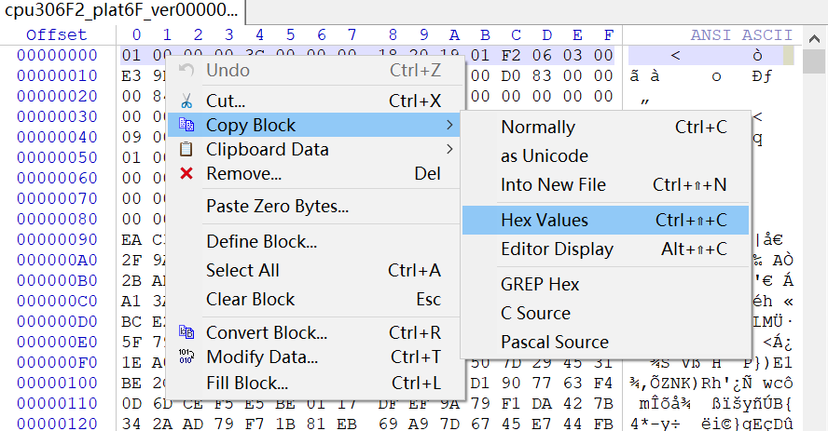Click byte FB in row 00000120
Image resolution: width=828 pixels, height=431 pixels.
(603, 424)
